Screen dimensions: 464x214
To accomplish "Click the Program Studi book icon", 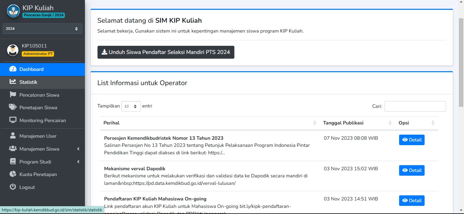I will (x=13, y=161).
